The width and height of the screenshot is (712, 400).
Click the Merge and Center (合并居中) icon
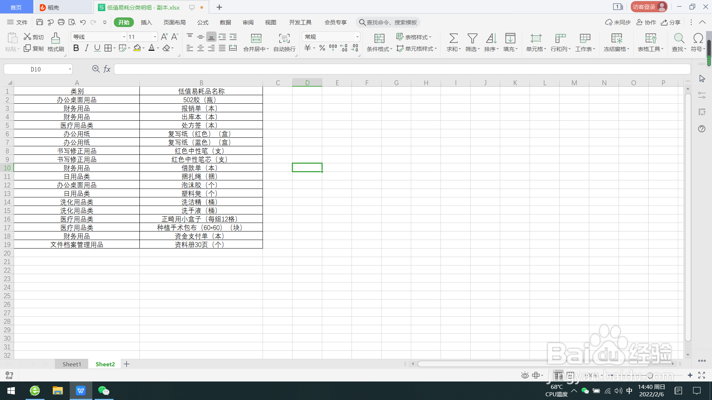pyautogui.click(x=256, y=38)
